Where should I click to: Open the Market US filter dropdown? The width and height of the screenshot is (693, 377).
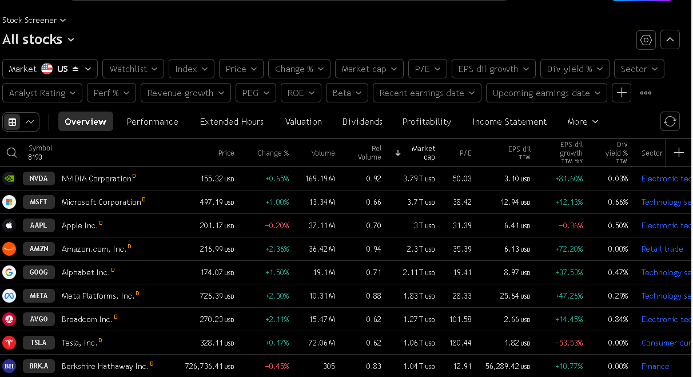[50, 69]
